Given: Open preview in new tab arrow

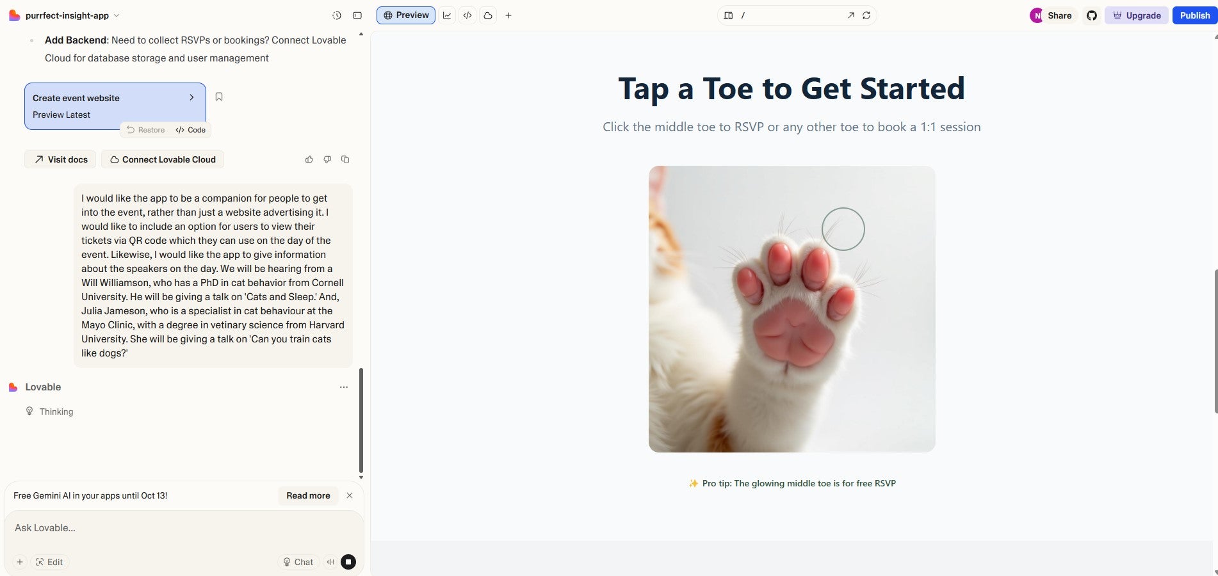Looking at the screenshot, I should pyautogui.click(x=850, y=15).
